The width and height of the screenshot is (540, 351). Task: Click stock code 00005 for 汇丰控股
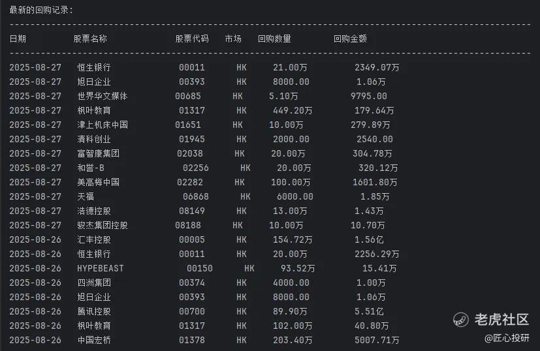[x=192, y=240]
